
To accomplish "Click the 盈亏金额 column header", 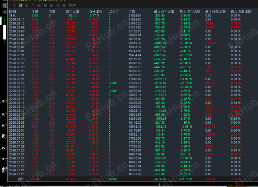I will click(73, 11).
